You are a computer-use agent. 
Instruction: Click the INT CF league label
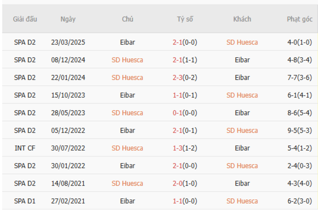coord(25,148)
